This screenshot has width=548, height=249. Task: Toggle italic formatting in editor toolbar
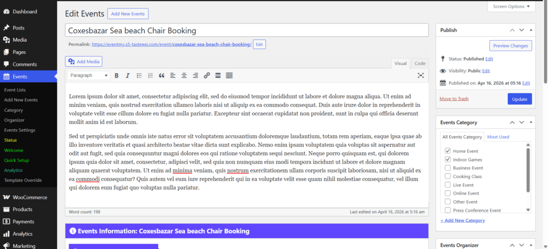pyautogui.click(x=127, y=75)
